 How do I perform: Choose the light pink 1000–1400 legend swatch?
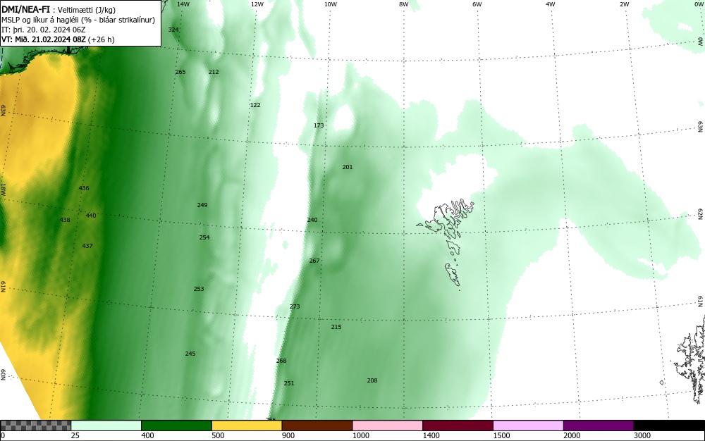[x=388, y=426]
